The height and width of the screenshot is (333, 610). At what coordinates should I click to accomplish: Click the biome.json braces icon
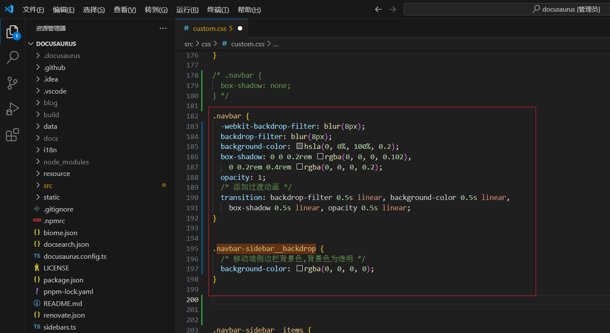pyautogui.click(x=37, y=233)
